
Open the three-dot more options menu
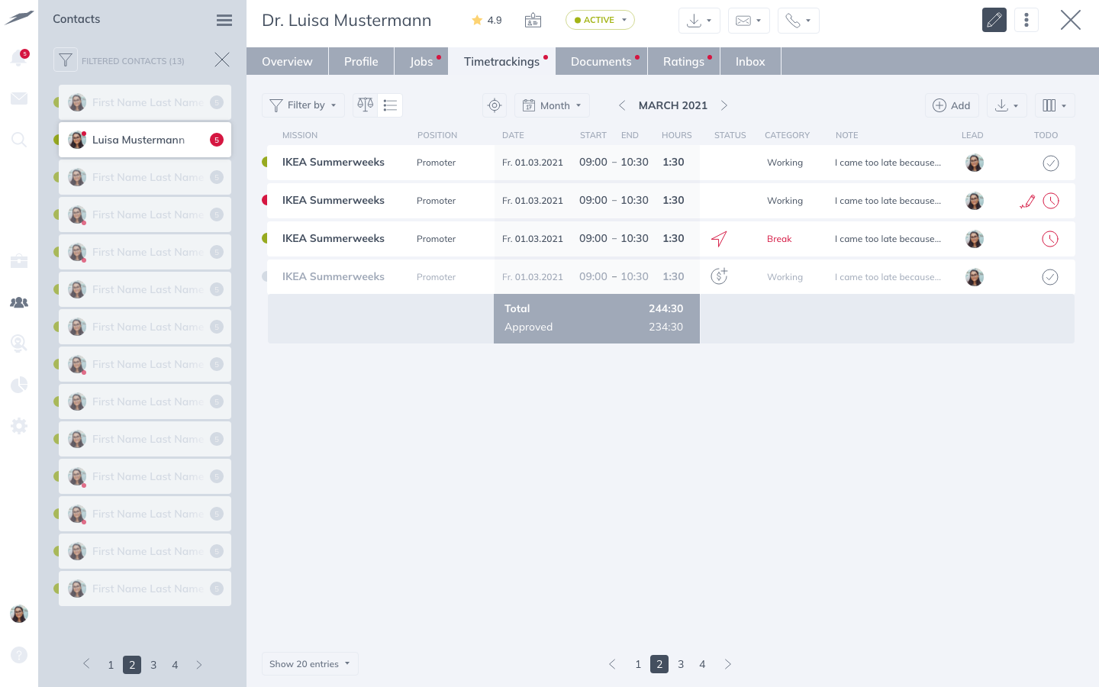pyautogui.click(x=1026, y=21)
